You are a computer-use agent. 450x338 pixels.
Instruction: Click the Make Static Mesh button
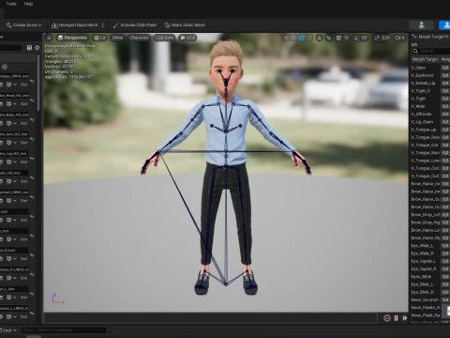click(x=185, y=25)
